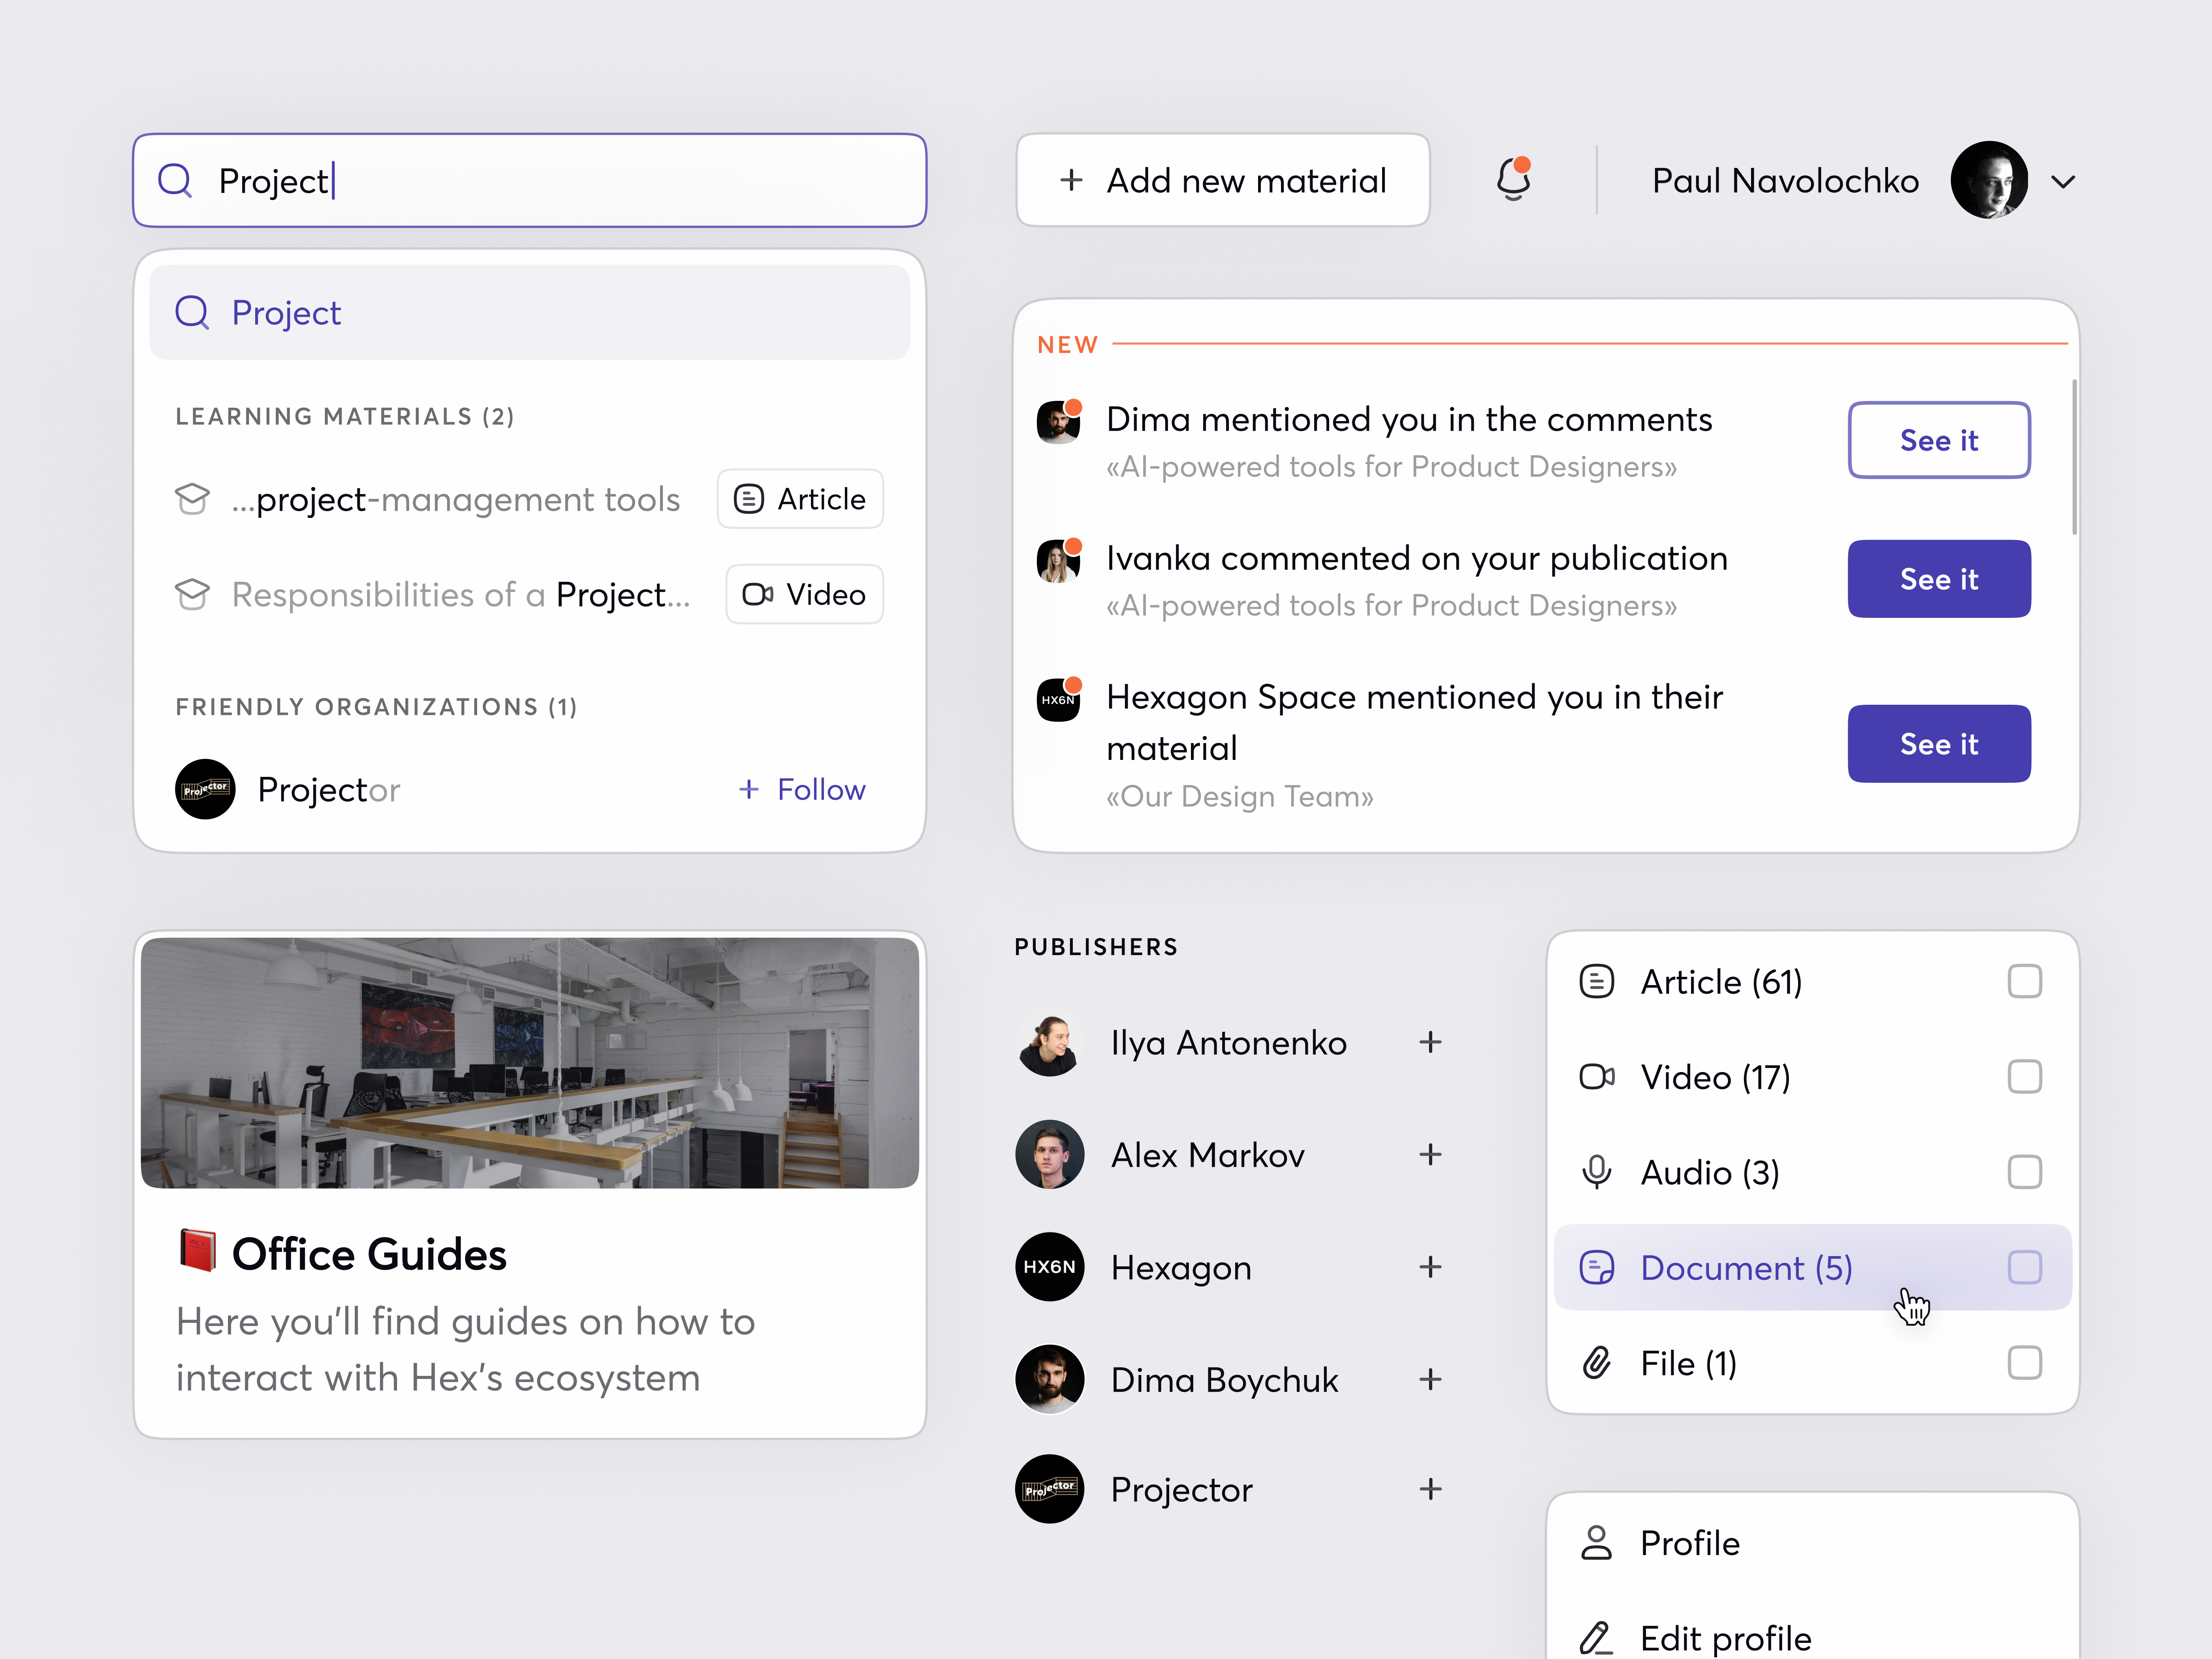
Task: Click the magnifier icon in the search field
Action: 175,181
